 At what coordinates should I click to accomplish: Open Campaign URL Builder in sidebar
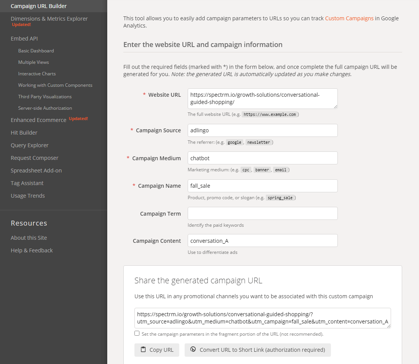[x=39, y=6]
